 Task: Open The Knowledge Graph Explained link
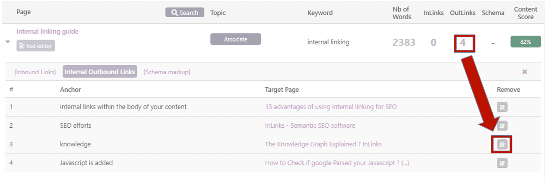tap(323, 144)
